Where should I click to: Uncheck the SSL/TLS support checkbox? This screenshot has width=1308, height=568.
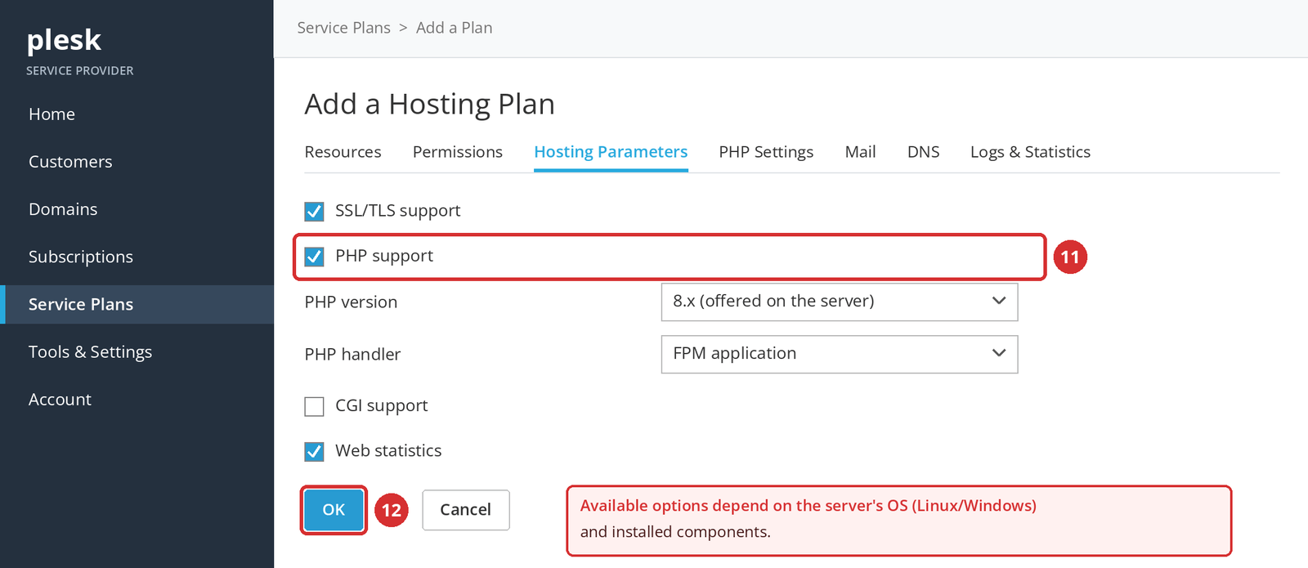coord(314,212)
